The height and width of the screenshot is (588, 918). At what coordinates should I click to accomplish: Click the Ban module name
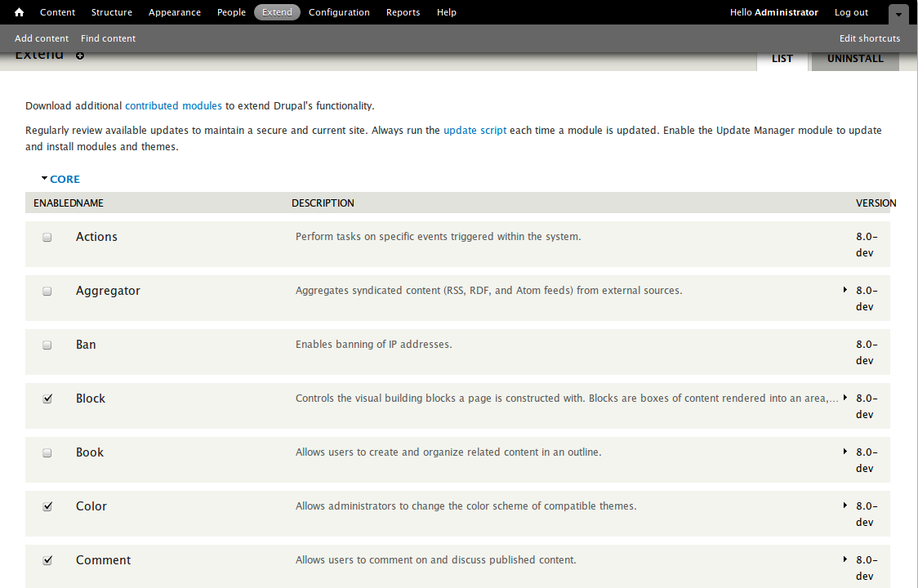(86, 345)
